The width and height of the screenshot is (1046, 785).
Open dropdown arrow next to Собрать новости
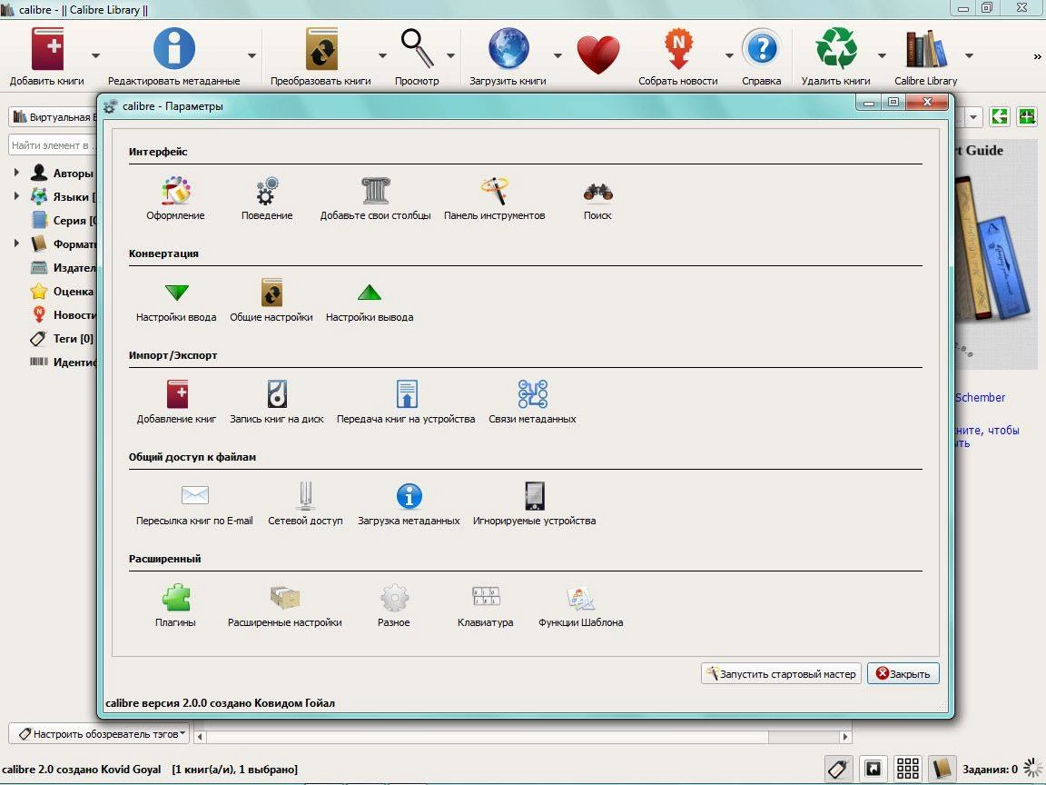(729, 55)
